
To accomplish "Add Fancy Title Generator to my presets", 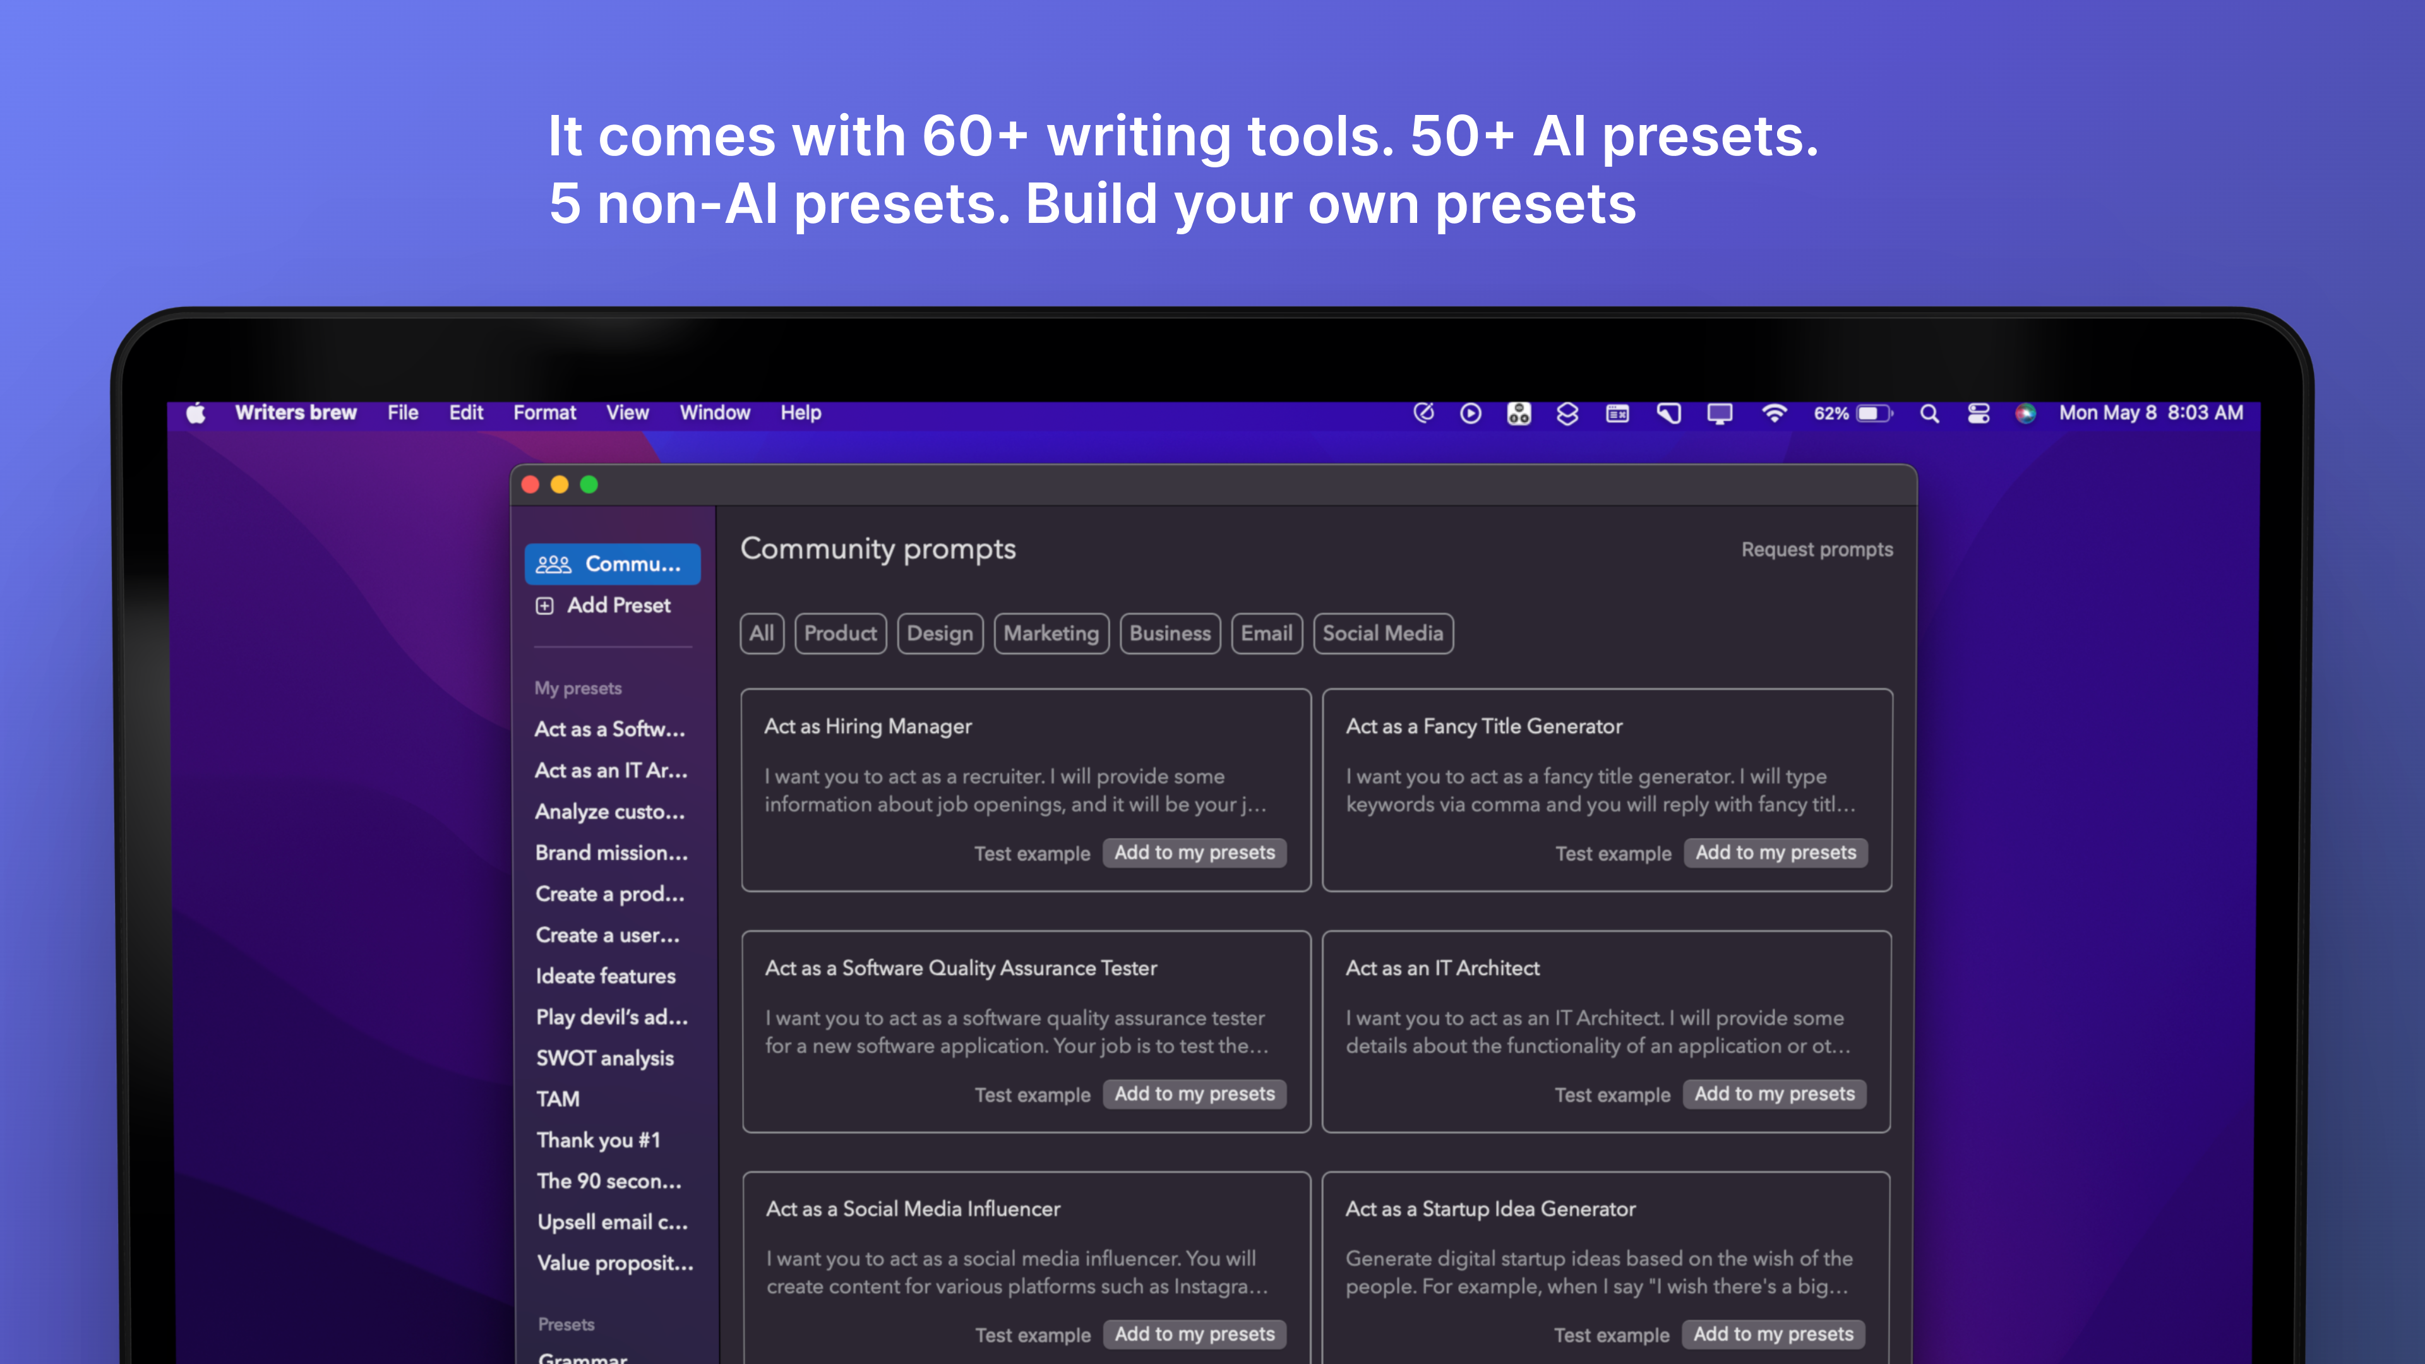I will [1775, 852].
